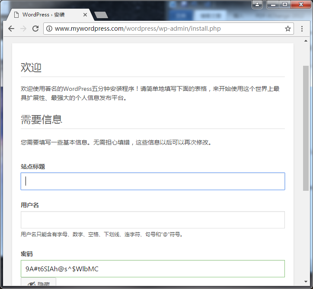Close the Chrome window
Image resolution: width=313 pixels, height=289 pixels.
(301, 4)
